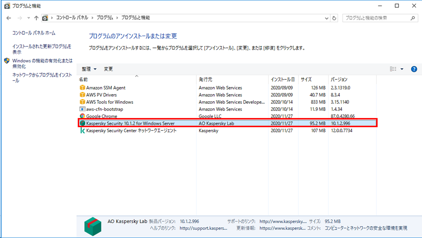422x238 pixels.
Task: Click the 変更 toolbar button
Action: (x=108, y=69)
